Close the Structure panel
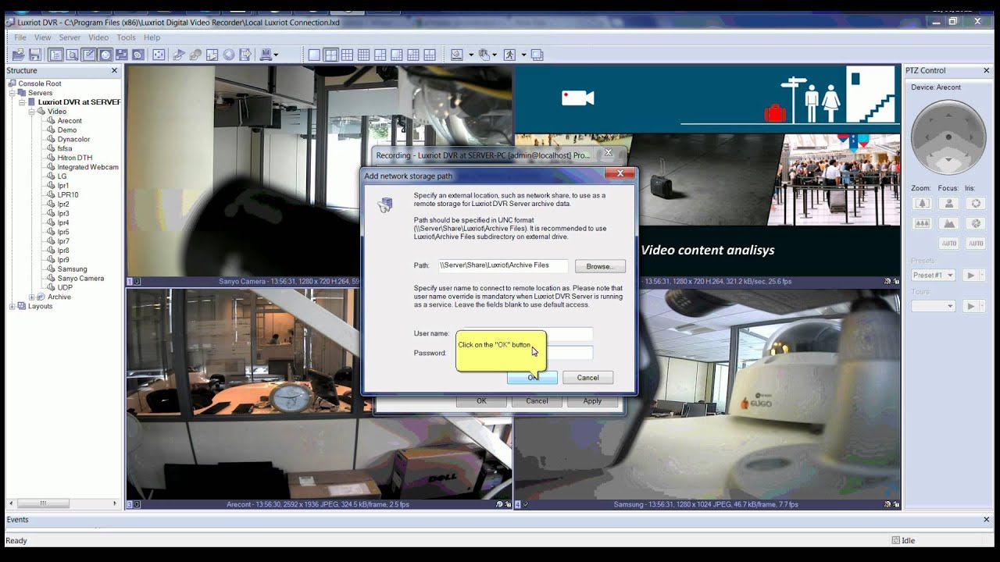 114,70
